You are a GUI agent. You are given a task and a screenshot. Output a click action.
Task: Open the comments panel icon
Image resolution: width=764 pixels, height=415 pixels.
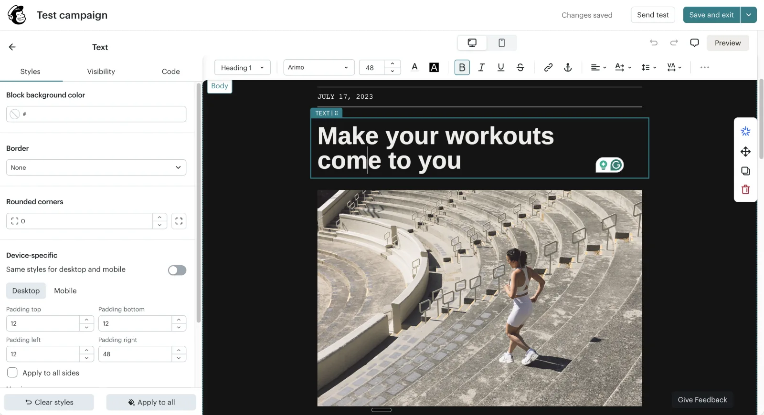694,43
